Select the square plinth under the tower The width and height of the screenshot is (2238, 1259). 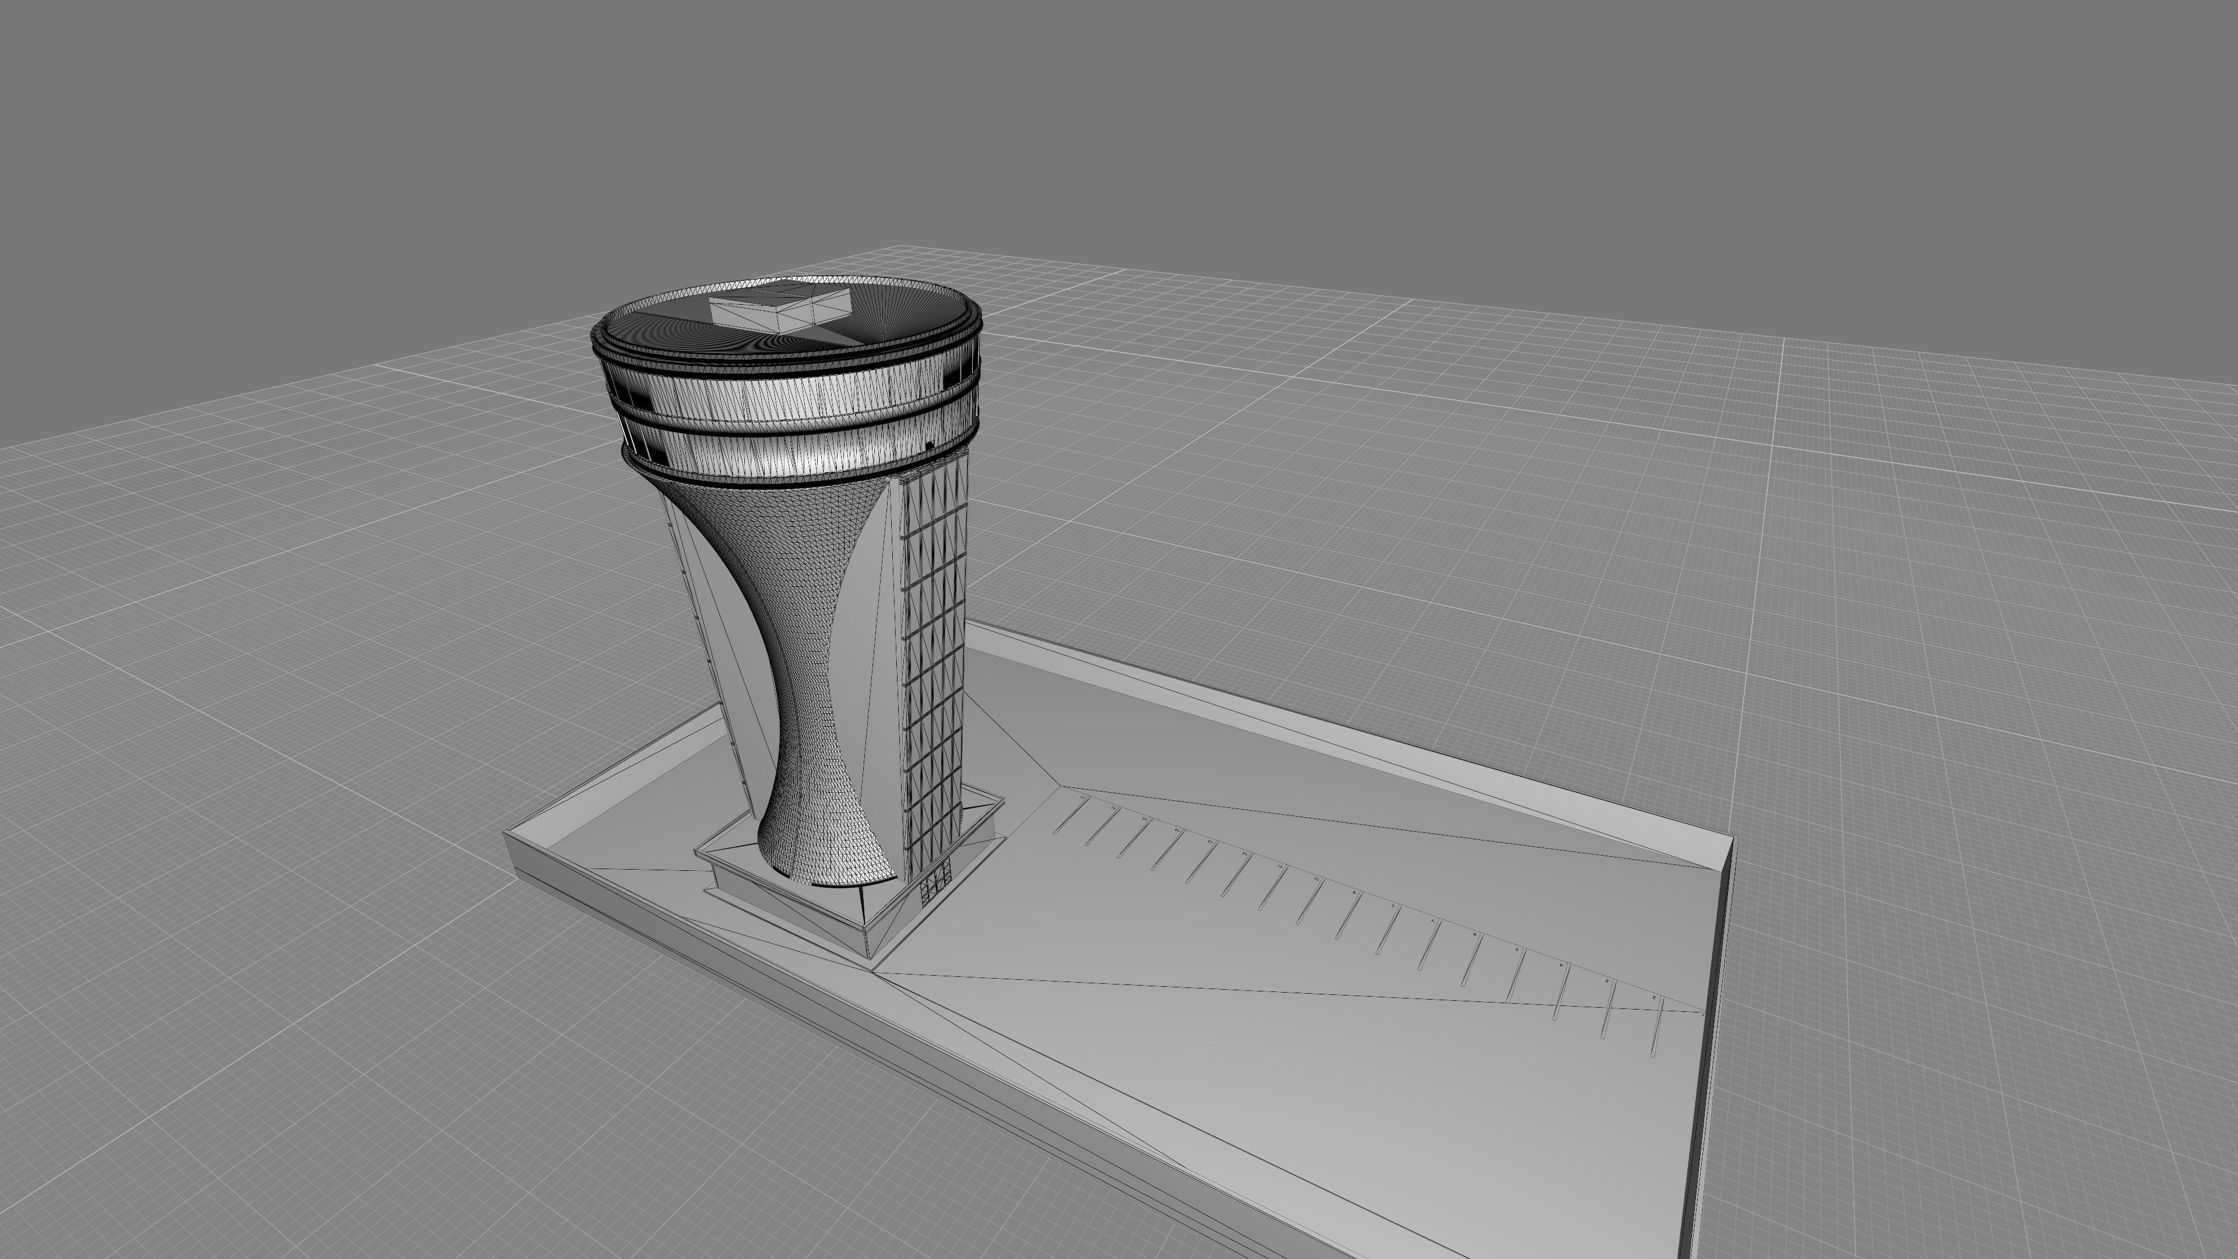[851, 873]
